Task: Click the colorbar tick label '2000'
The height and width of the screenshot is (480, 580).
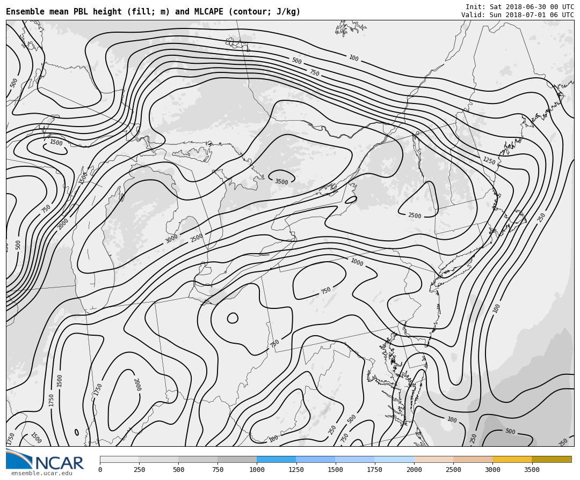Action: click(x=414, y=470)
